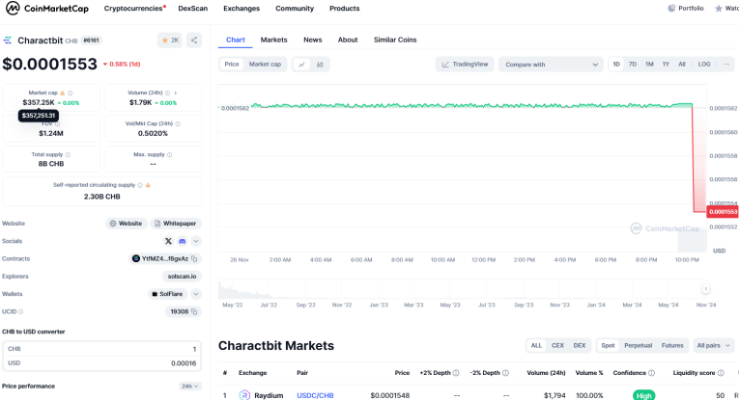Open the Cryptocurrencies menu
This screenshot has width=739, height=400.
point(133,9)
